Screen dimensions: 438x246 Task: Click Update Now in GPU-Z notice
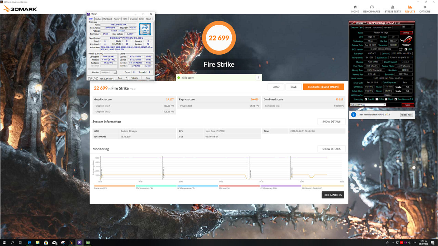click(407, 115)
